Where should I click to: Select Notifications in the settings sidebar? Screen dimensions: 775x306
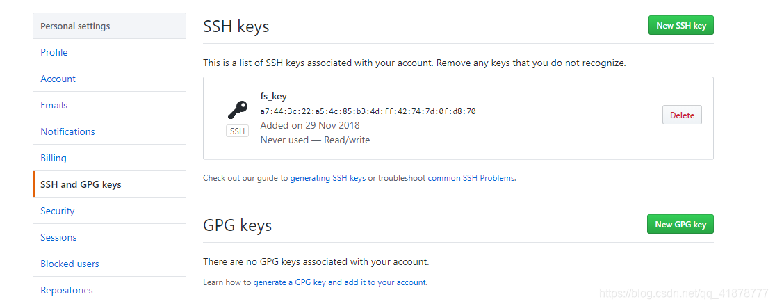coord(109,131)
